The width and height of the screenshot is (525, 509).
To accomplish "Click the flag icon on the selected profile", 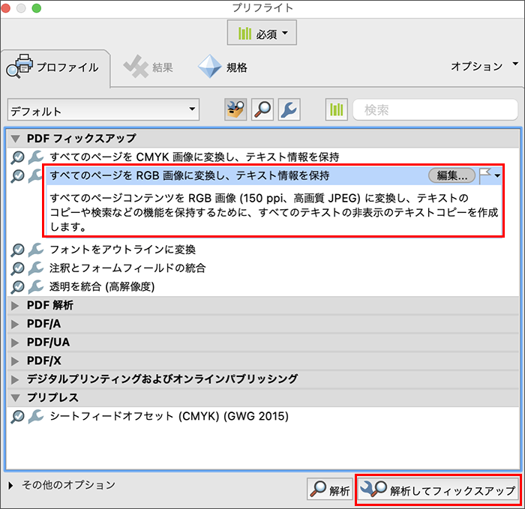I will (485, 175).
